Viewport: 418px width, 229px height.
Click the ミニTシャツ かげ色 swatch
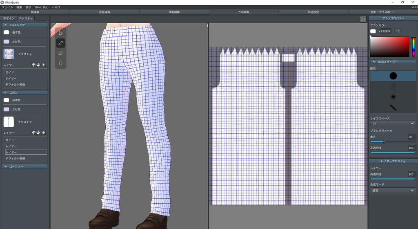pos(7,42)
